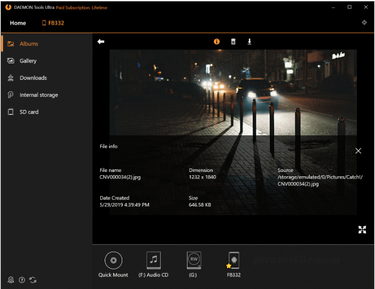Viewport: 375px width, 289px height.
Task: Open SD card in the sidebar
Action: tap(47, 112)
